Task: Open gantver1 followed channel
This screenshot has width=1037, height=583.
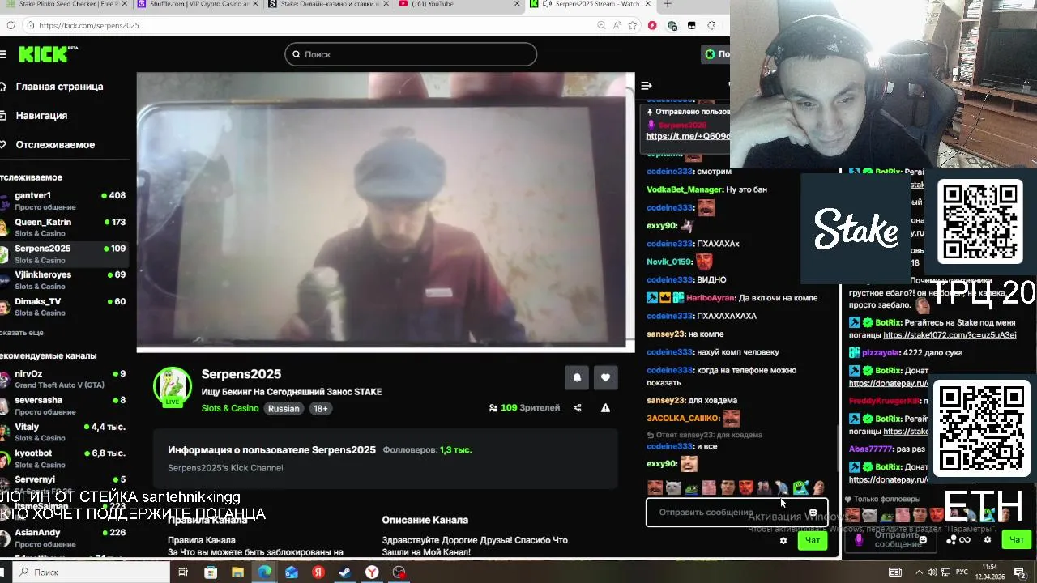Action: tap(64, 201)
